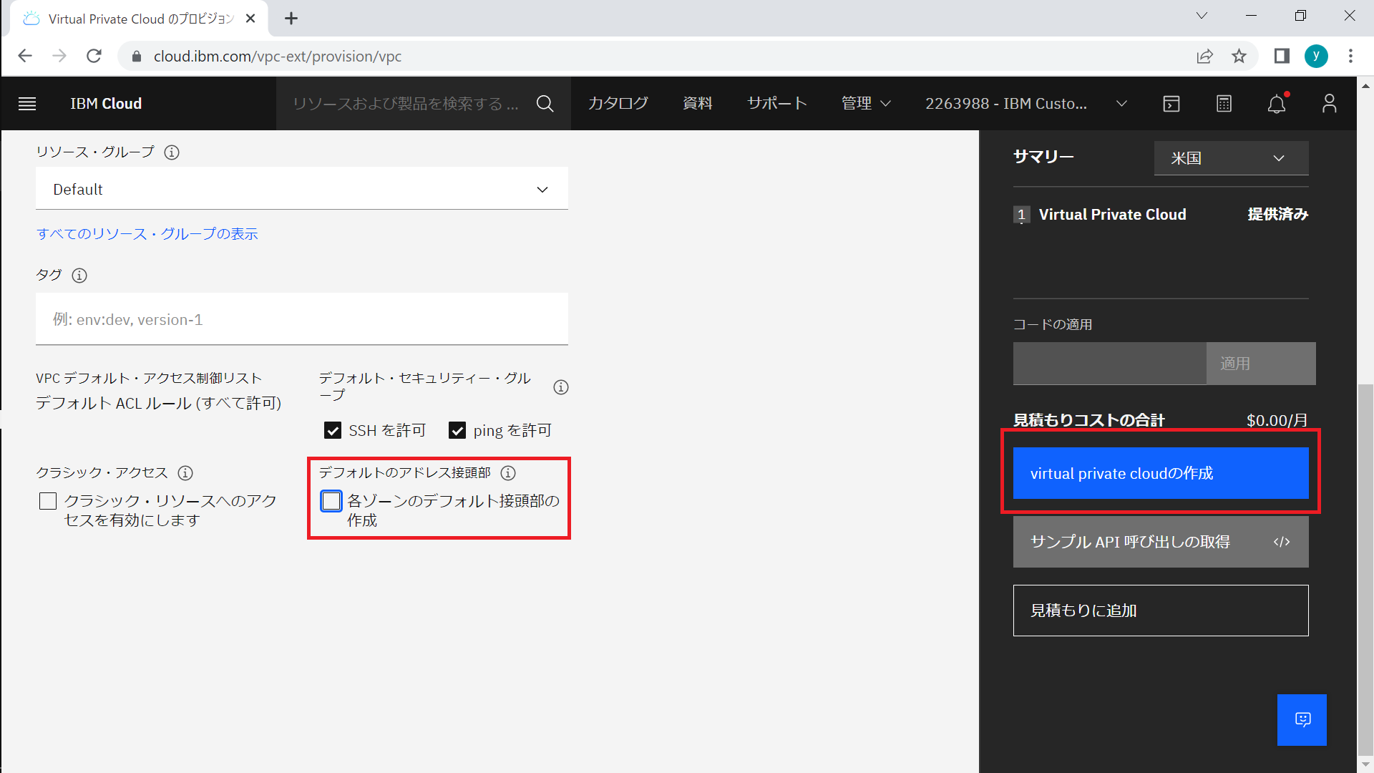Click info icon beside デフォルトのアドレス接頭部
1374x773 pixels.
[508, 473]
